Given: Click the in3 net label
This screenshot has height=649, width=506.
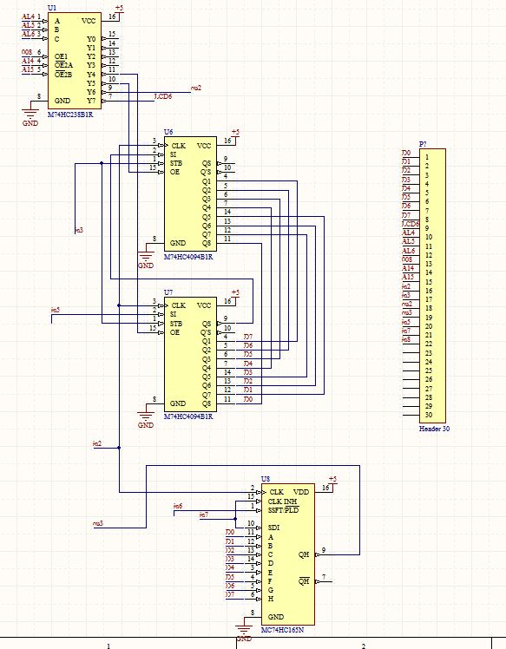Looking at the screenshot, I should [x=79, y=230].
